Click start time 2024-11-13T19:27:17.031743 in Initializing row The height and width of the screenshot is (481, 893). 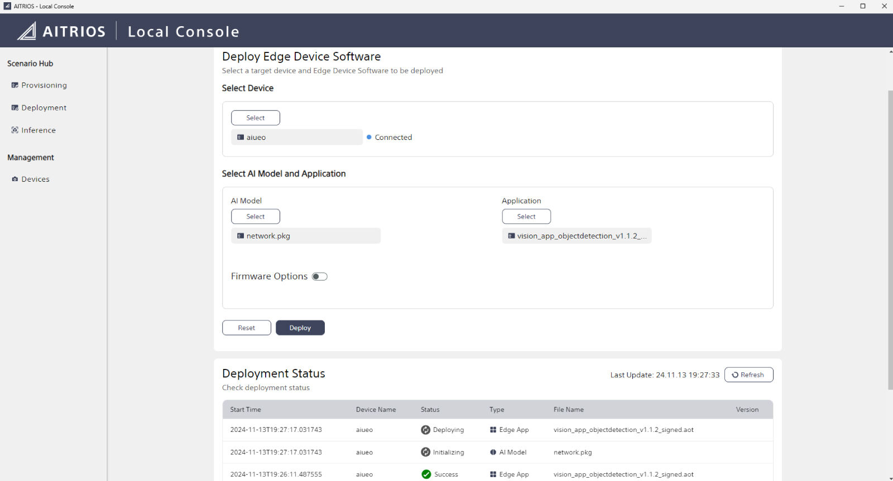pyautogui.click(x=276, y=452)
